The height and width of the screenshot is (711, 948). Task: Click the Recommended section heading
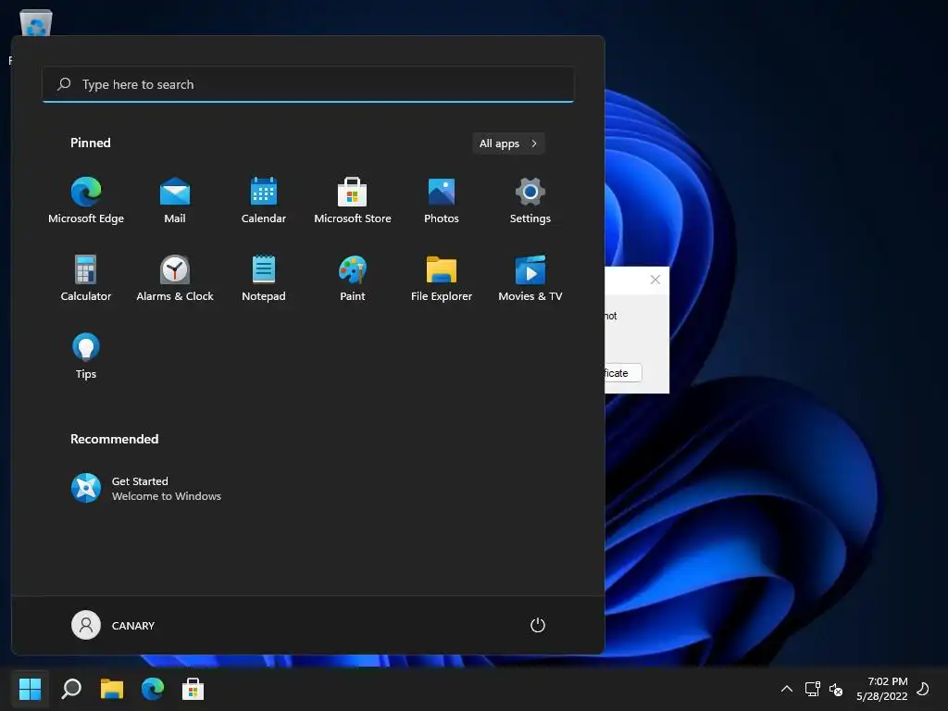114,439
